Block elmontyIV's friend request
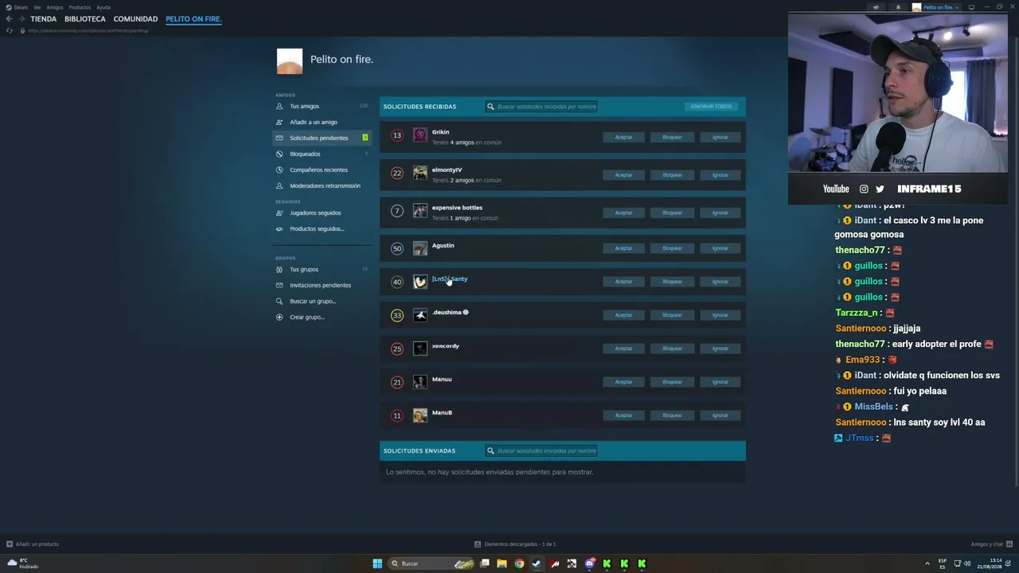This screenshot has width=1019, height=573. click(672, 175)
